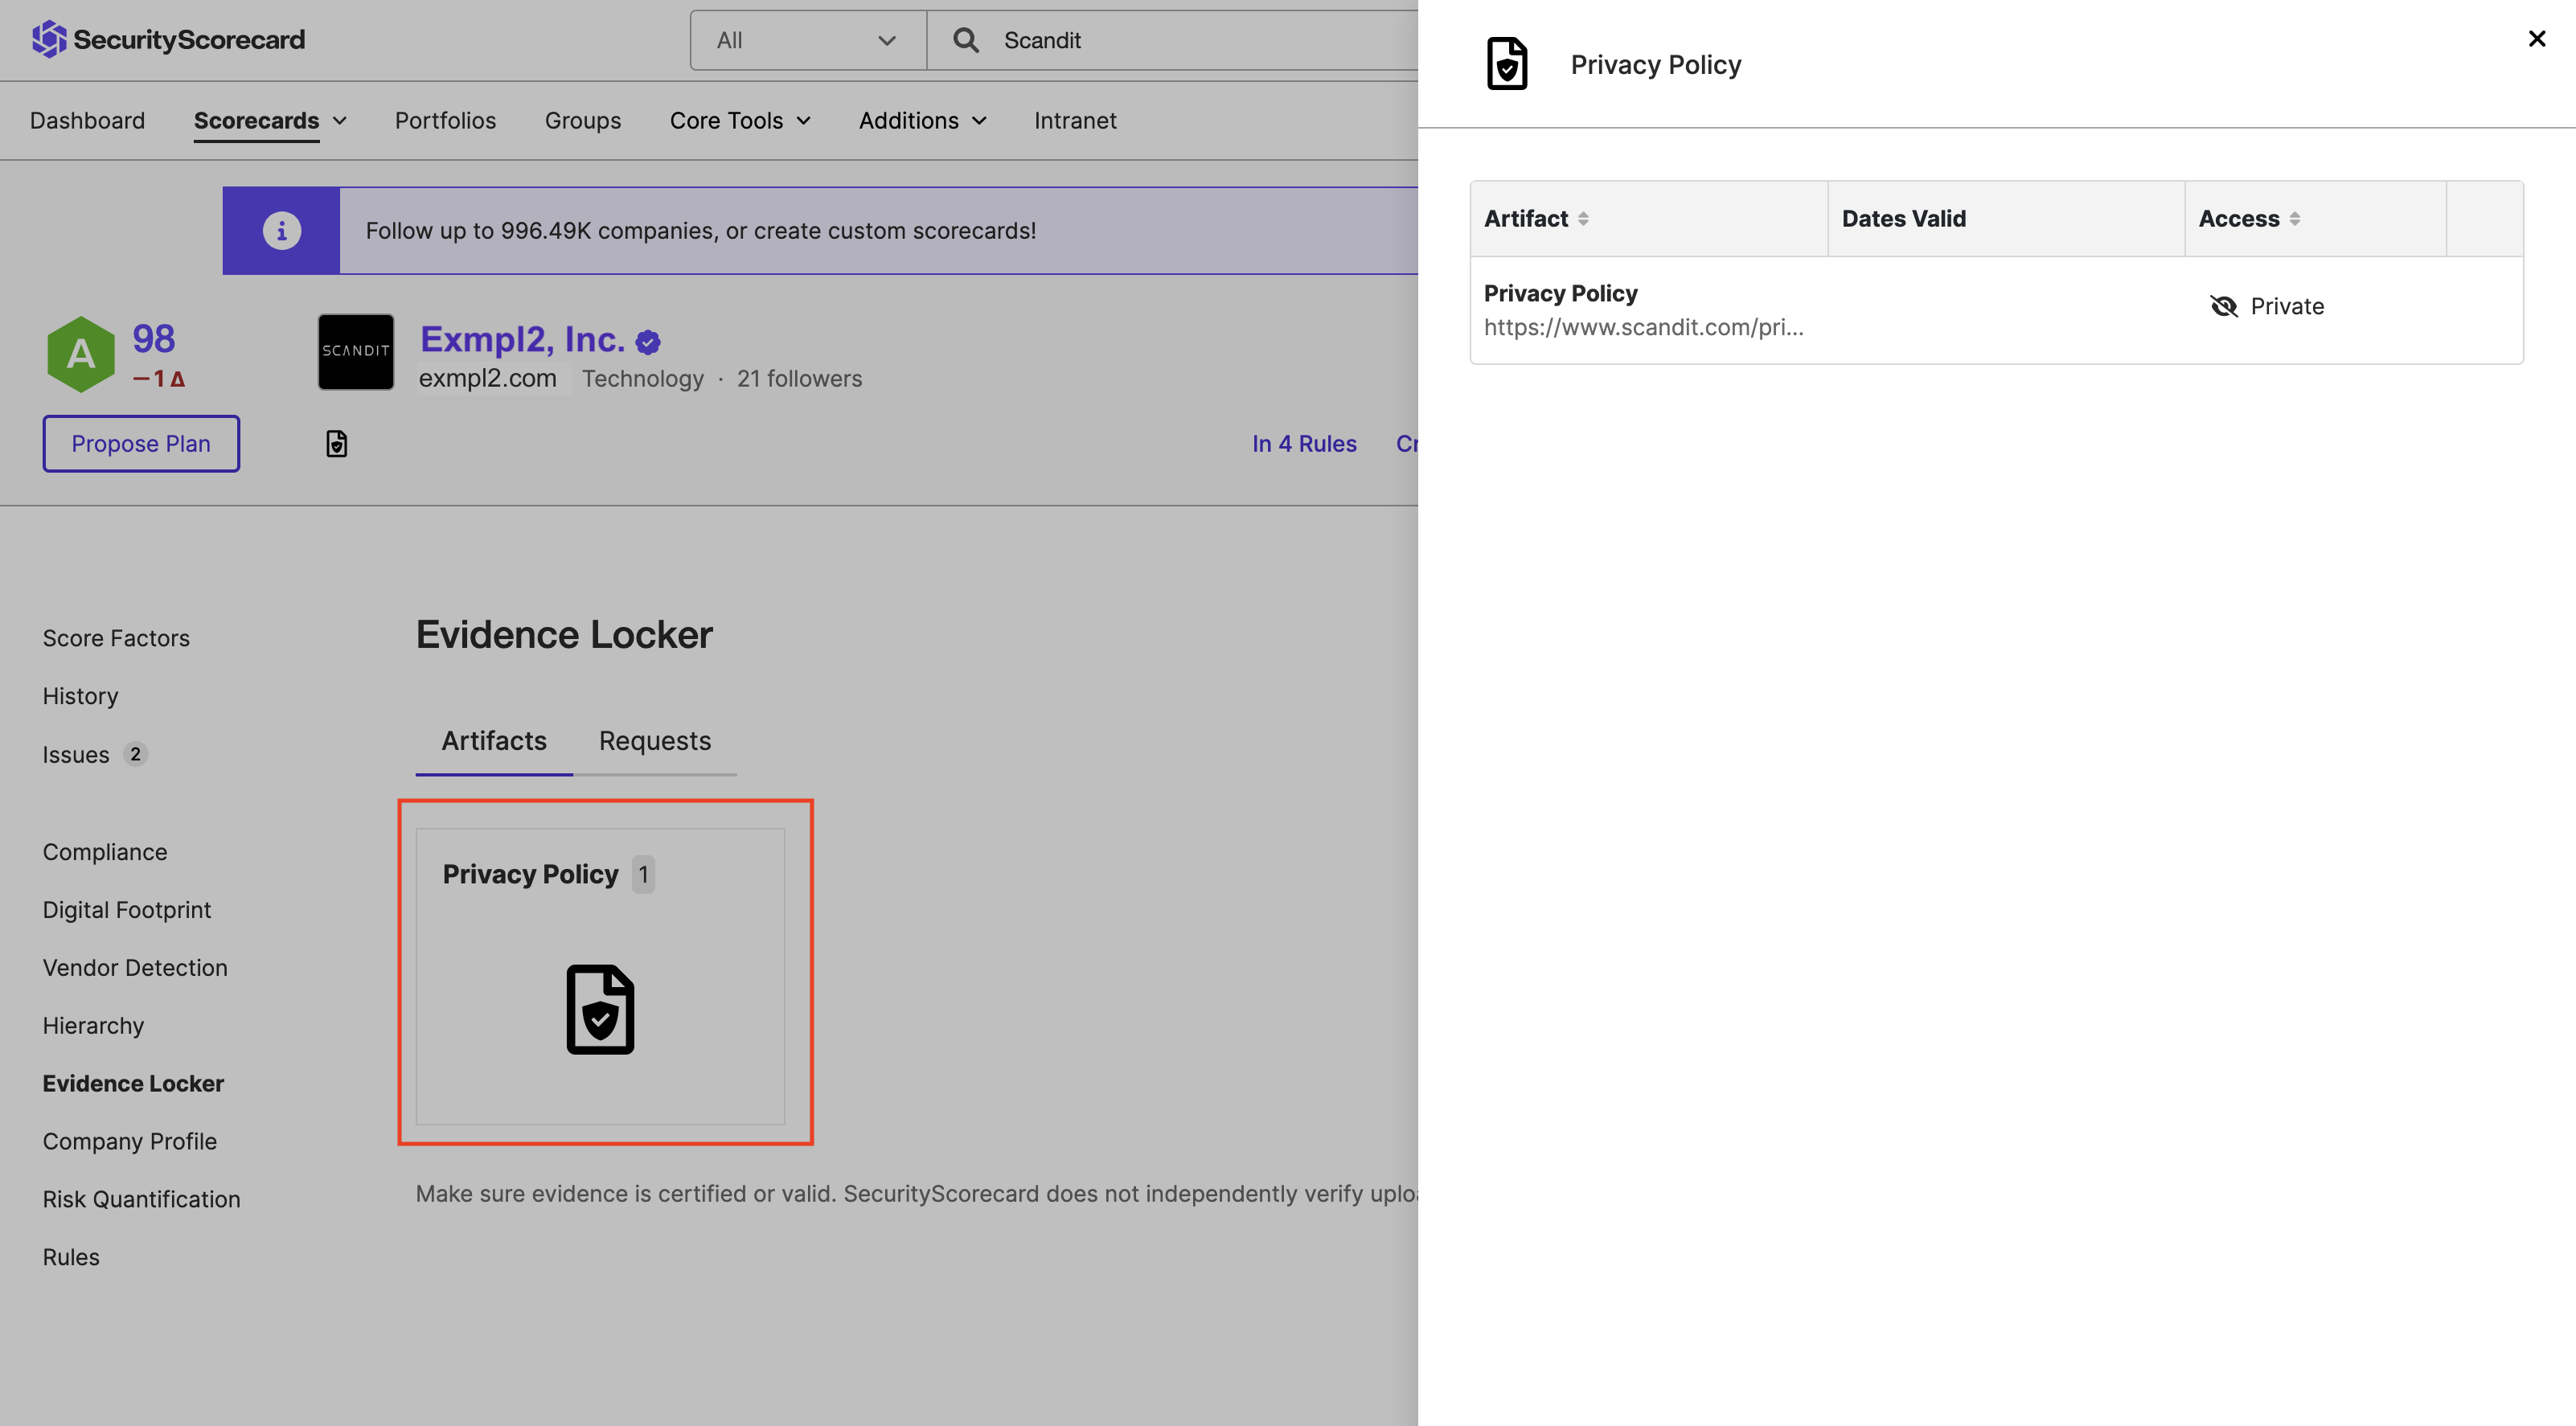Click the document shield icon in Privacy Policy card
Screen dimensions: 2576x1426
[600, 1009]
